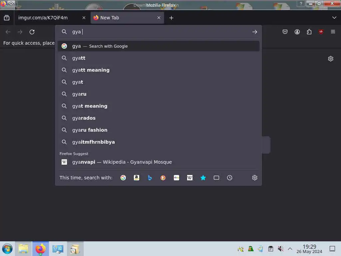Choose the gyatt meaning suggestion
This screenshot has width=341, height=256.
(x=159, y=70)
